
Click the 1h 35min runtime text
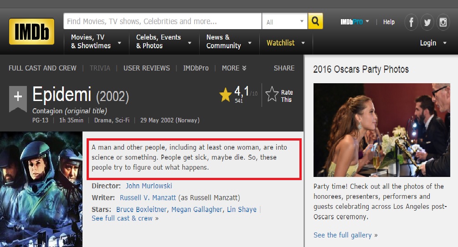pyautogui.click(x=71, y=121)
